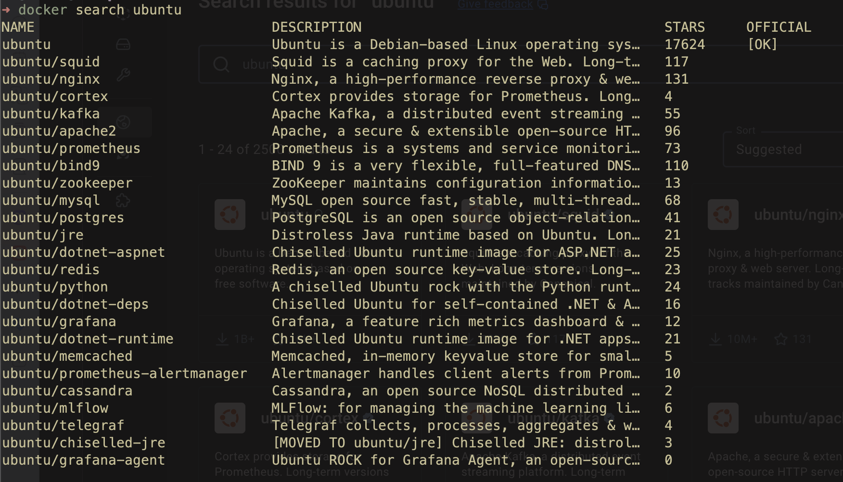Click the magnifying glass icon in the search bar

tap(221, 63)
